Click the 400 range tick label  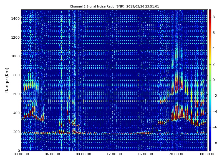16,113
